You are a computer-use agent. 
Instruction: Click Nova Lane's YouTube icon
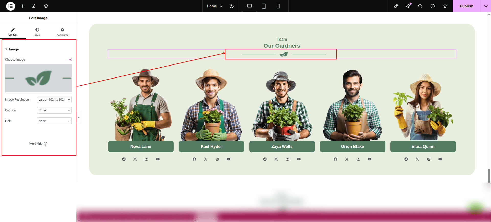click(x=158, y=159)
